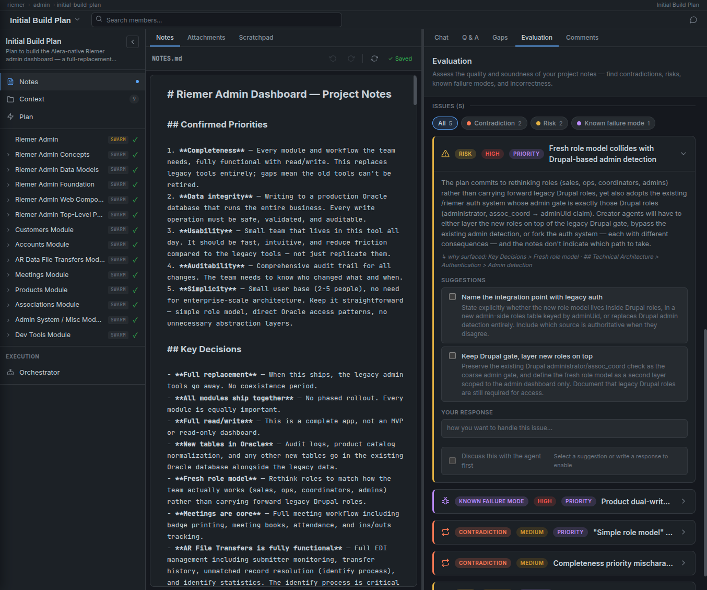
Task: Click the green checkmark beside Riemer Admin
Action: click(135, 140)
